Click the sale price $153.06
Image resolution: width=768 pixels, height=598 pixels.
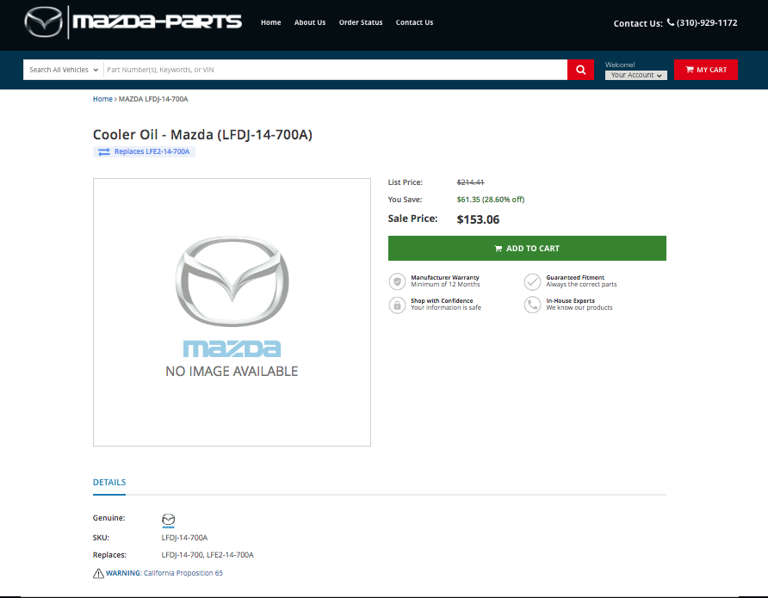(x=478, y=219)
